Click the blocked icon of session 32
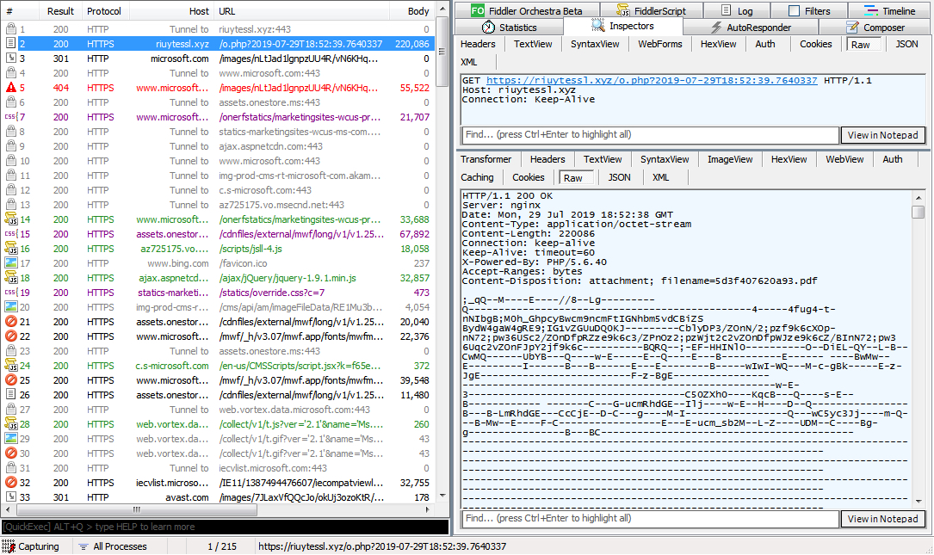Screen dimensions: 934x555 tap(10, 483)
